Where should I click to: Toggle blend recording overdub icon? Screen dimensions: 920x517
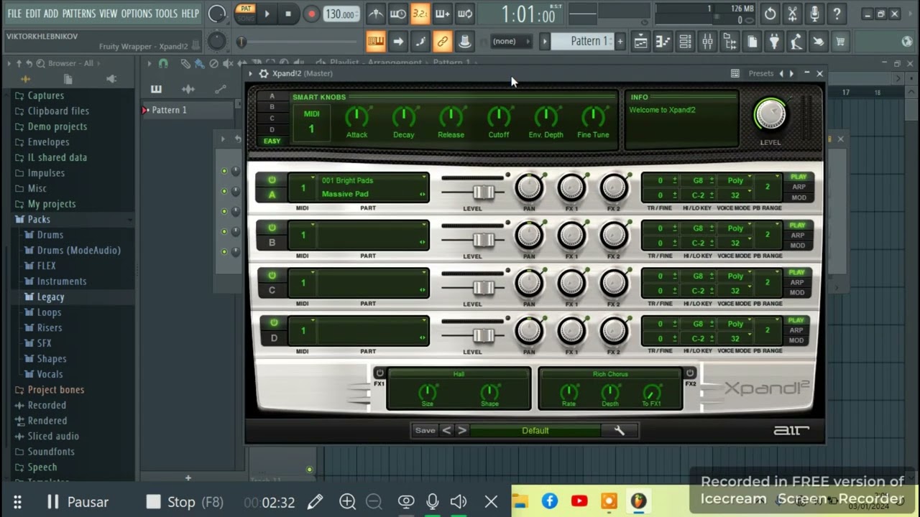[x=442, y=14]
